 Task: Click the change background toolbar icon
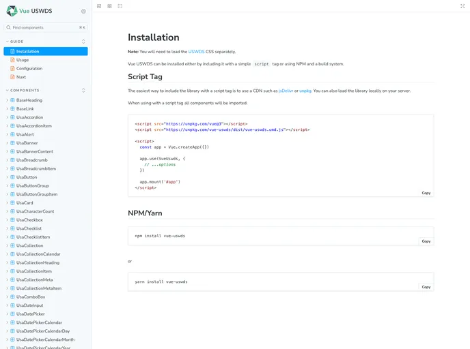[x=99, y=6]
